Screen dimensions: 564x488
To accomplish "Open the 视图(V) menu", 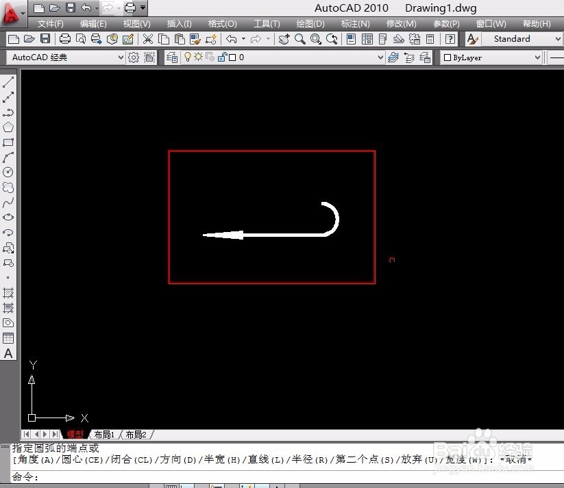I will [x=136, y=24].
